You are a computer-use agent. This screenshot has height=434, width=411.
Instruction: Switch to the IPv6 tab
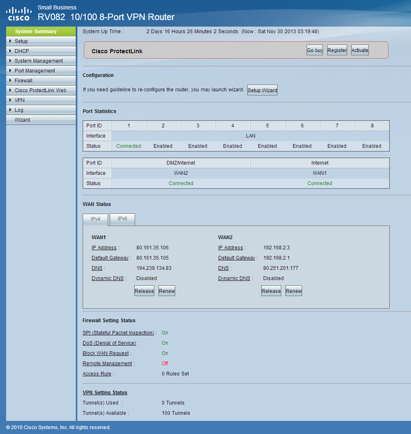click(x=122, y=219)
